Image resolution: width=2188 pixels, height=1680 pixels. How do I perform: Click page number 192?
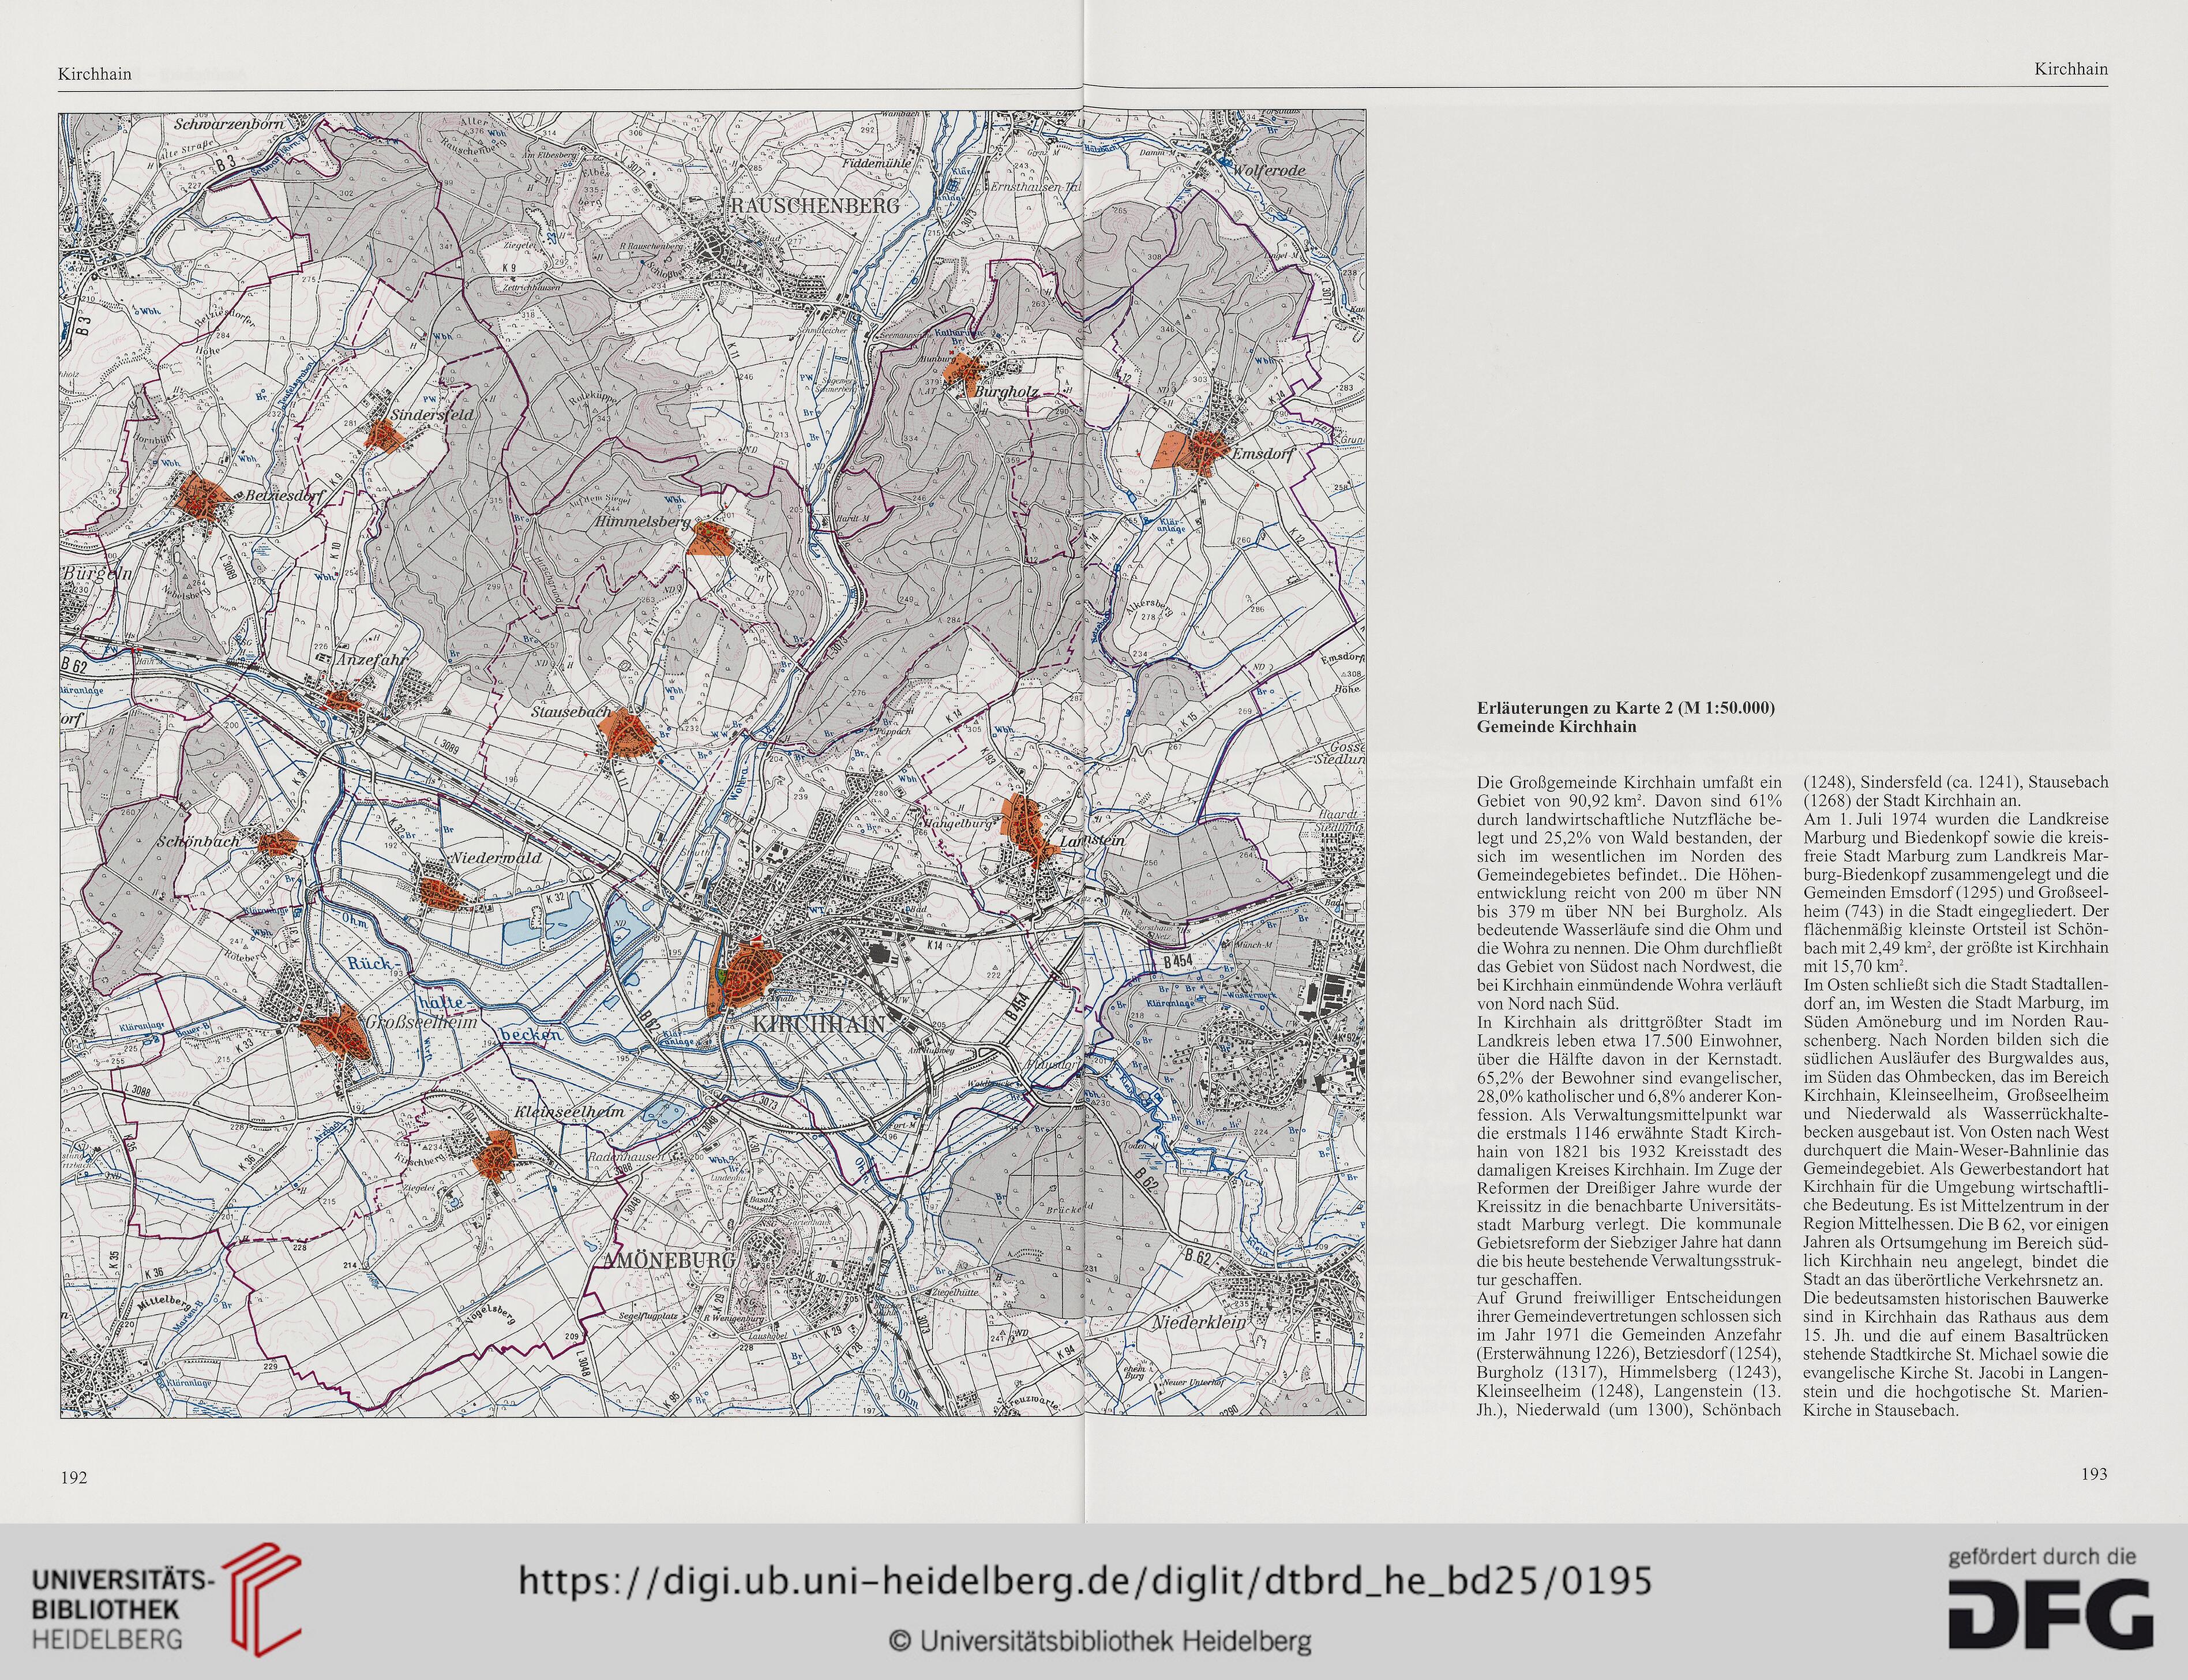tap(74, 1478)
